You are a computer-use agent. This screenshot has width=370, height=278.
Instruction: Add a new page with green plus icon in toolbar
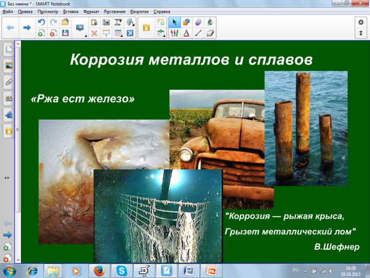click(x=42, y=33)
